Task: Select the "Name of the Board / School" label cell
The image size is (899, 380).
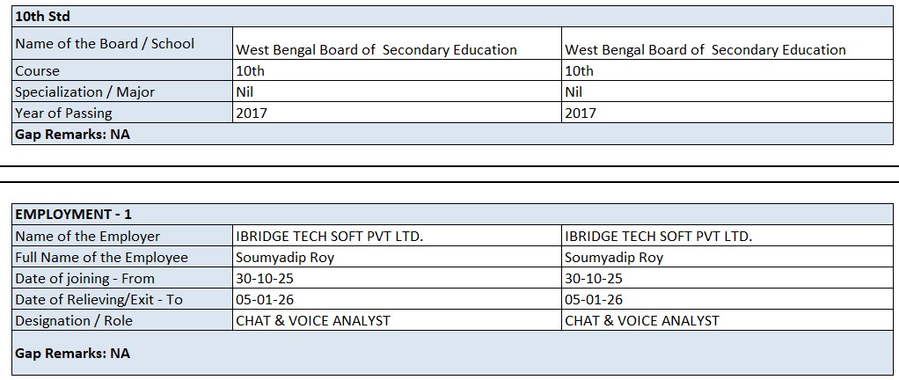Action: [x=105, y=44]
